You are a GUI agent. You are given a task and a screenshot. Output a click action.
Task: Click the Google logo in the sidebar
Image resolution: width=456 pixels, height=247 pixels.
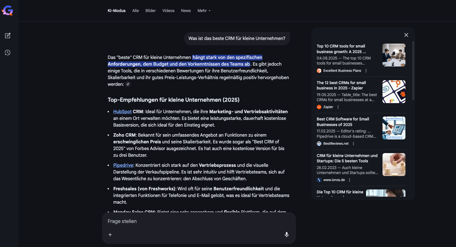pos(8,10)
